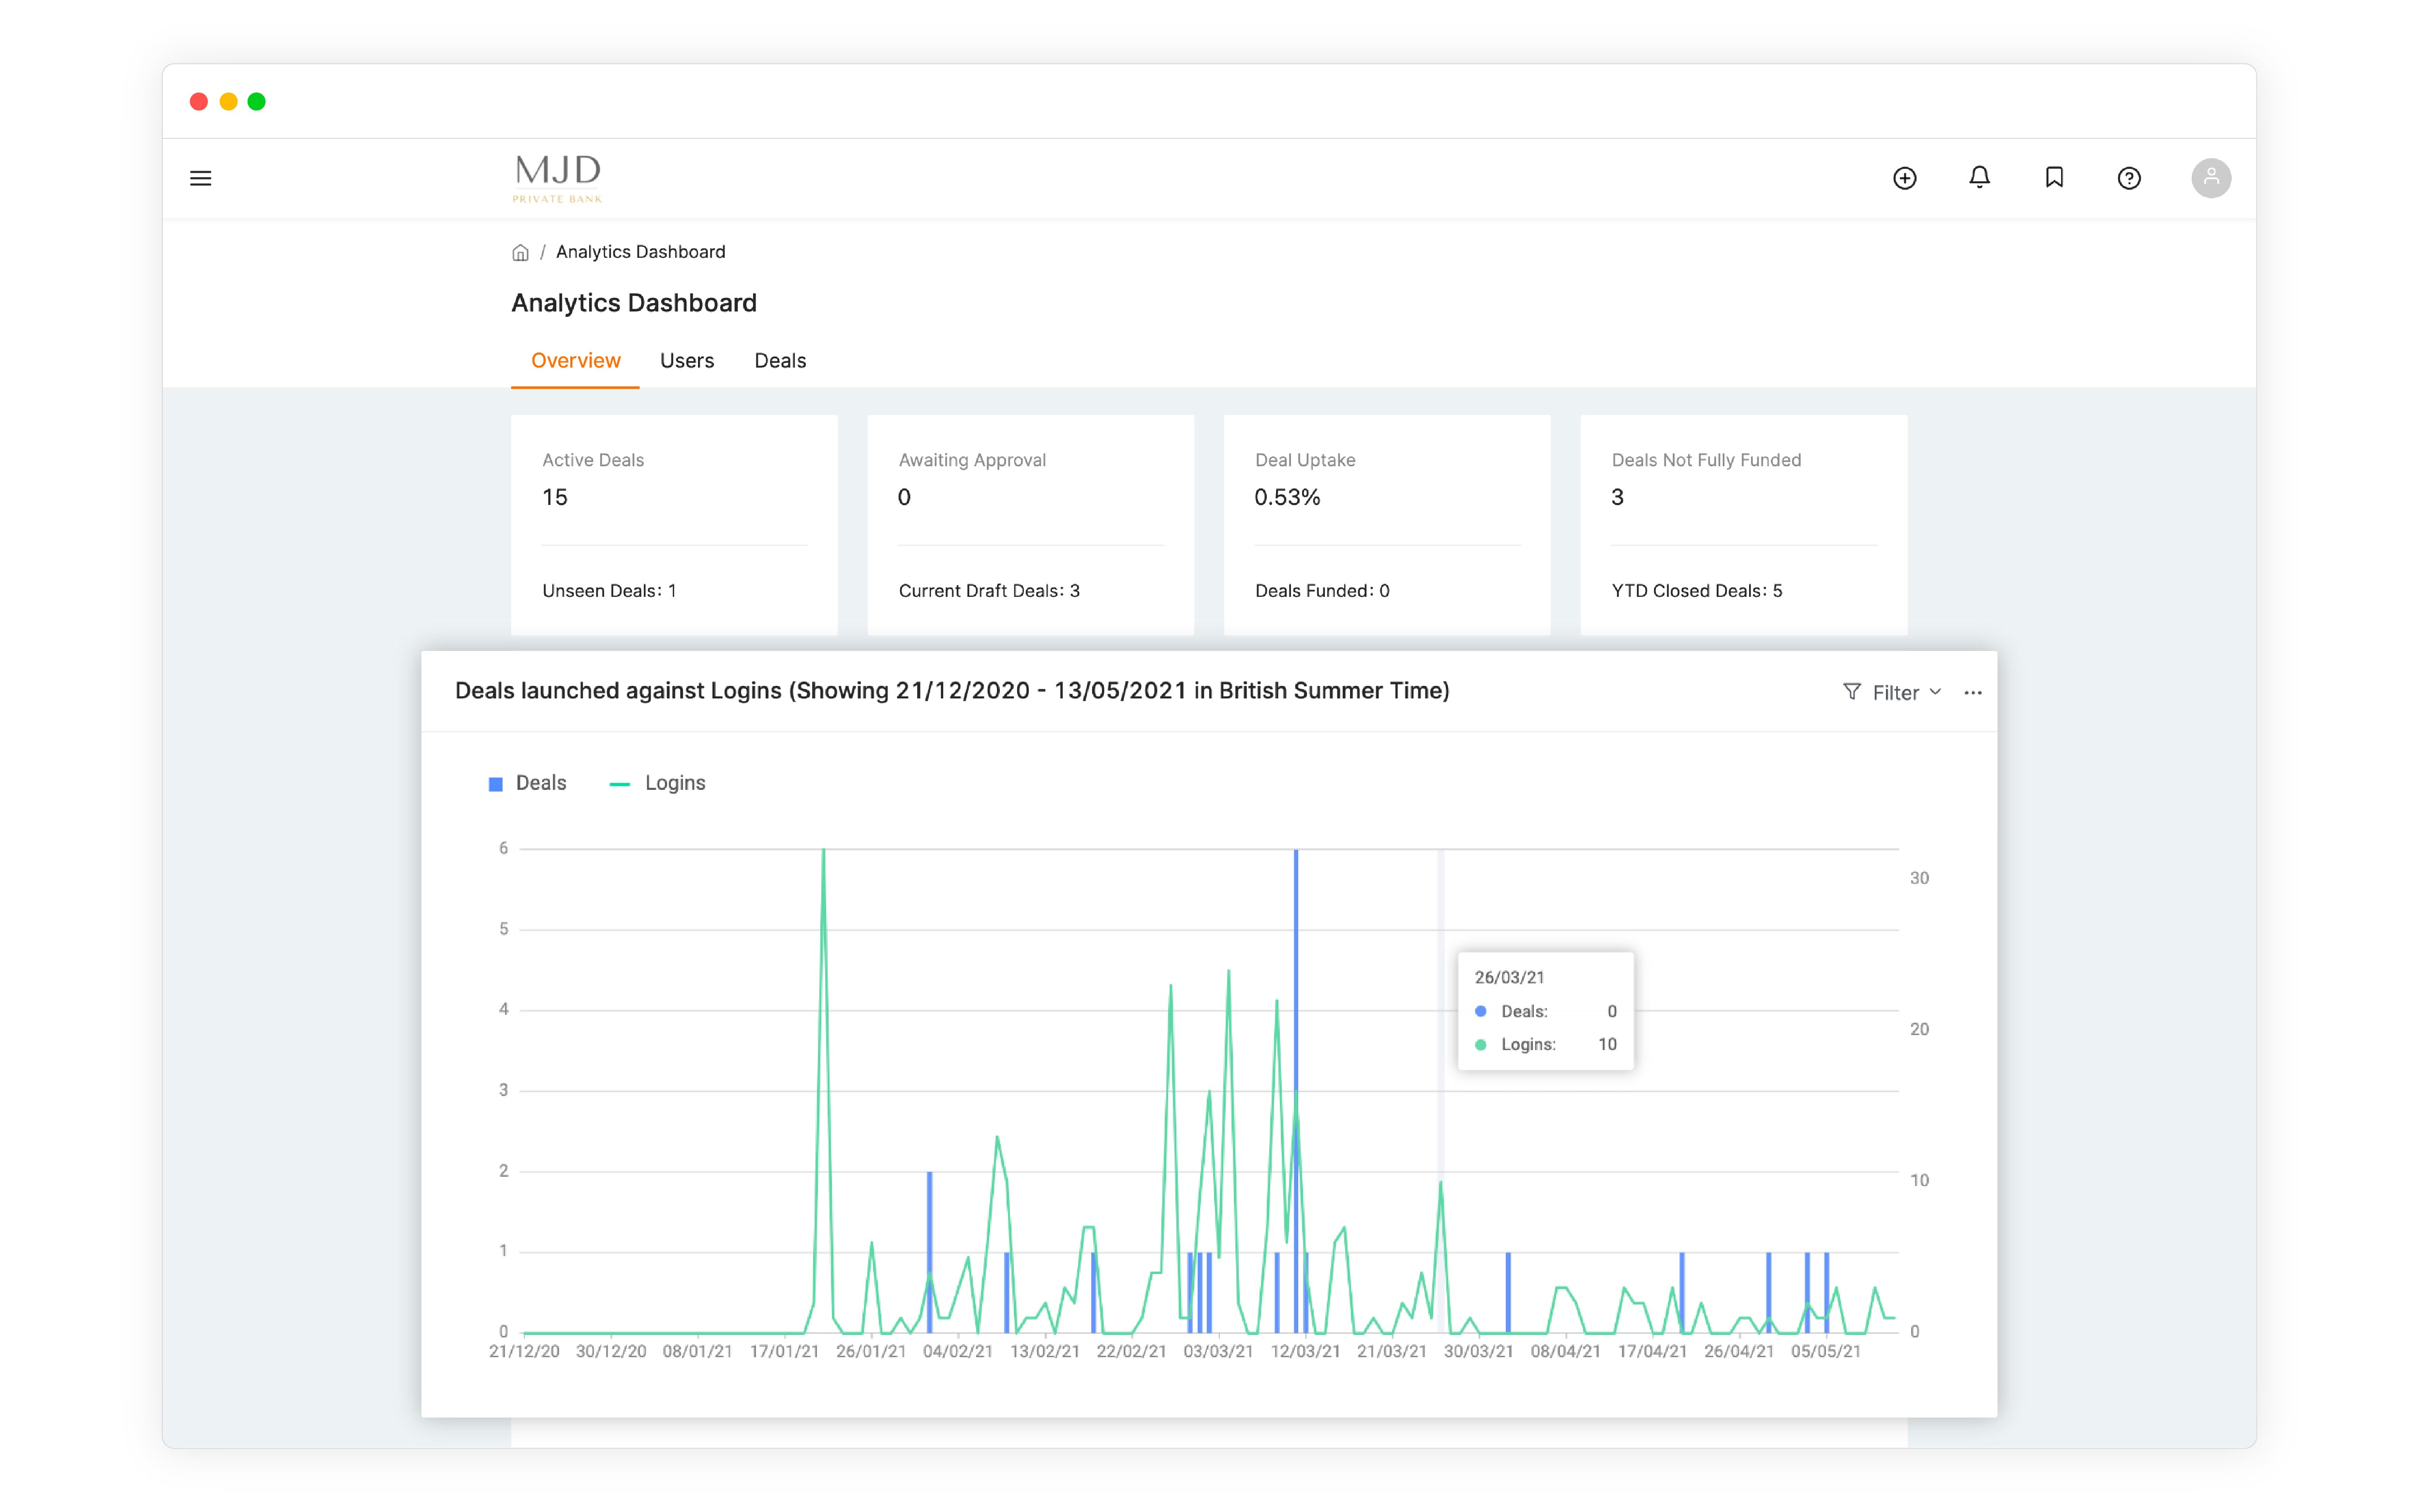This screenshot has width=2419, height=1512.
Task: Click the funnel filter icon
Action: pyautogui.click(x=1851, y=692)
